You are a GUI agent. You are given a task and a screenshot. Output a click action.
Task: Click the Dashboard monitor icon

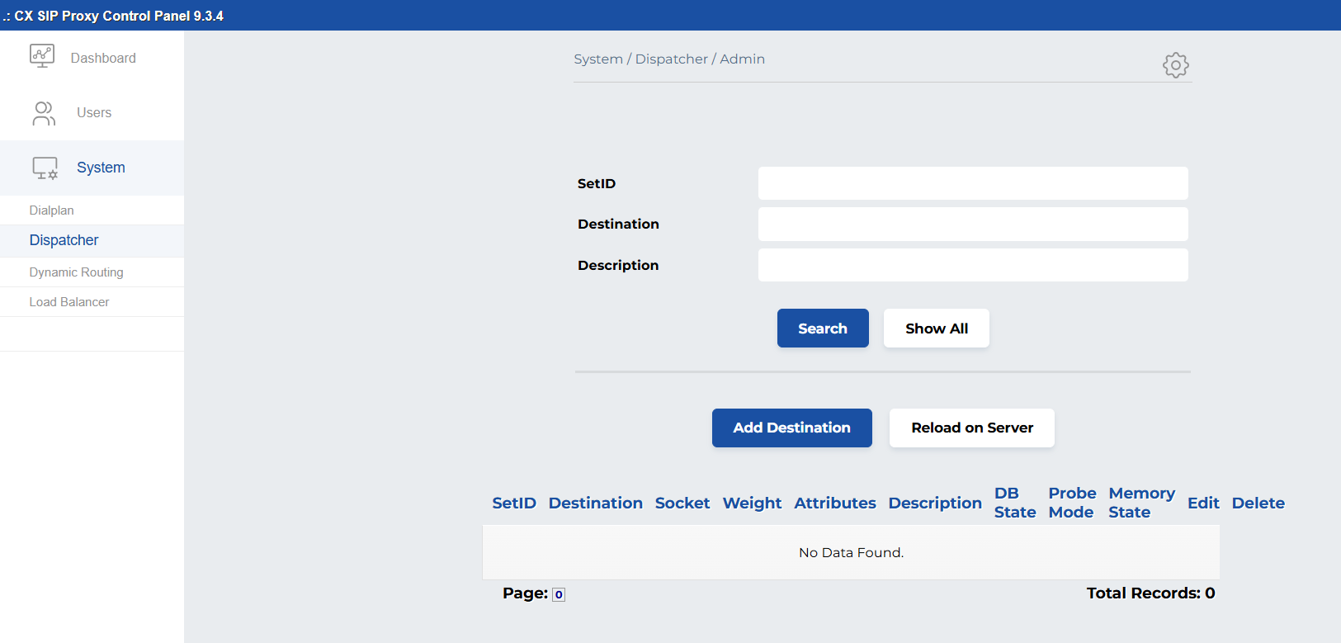[42, 56]
